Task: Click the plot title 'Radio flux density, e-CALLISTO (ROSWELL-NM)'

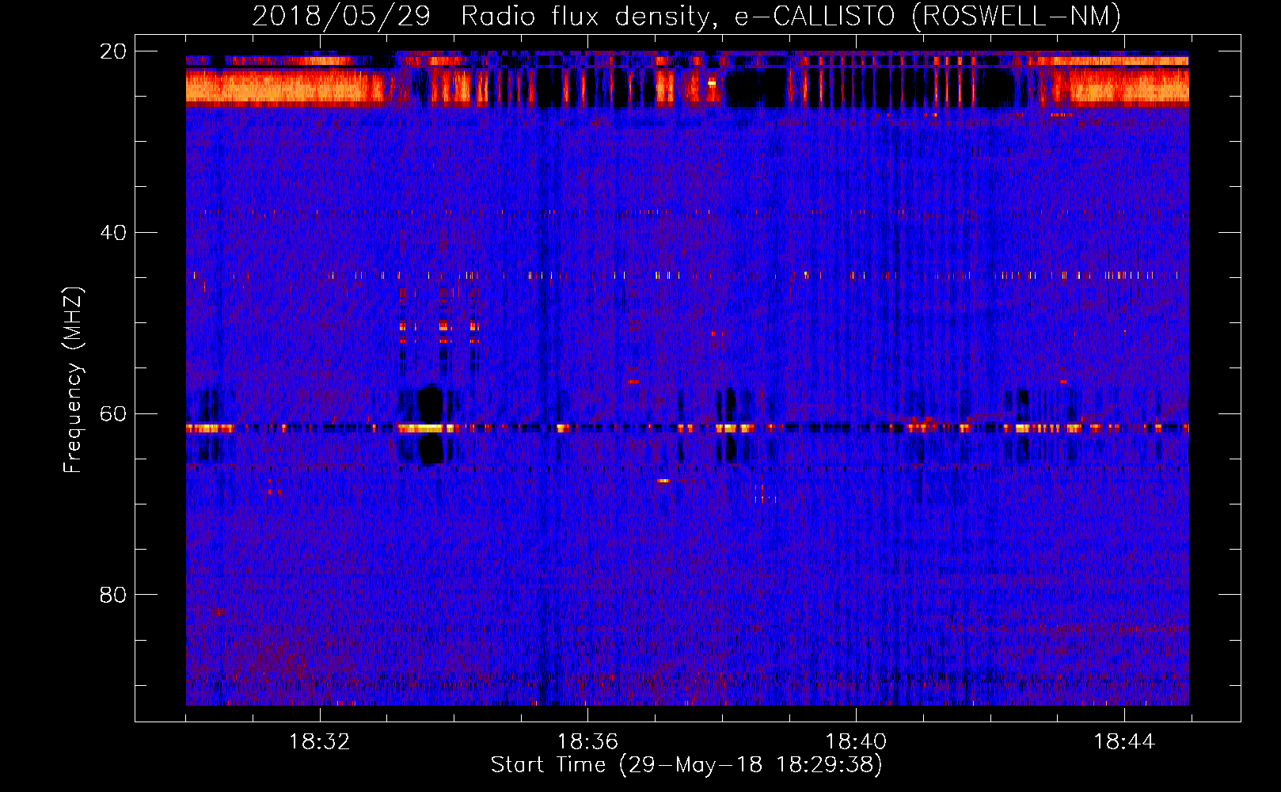Action: (791, 16)
